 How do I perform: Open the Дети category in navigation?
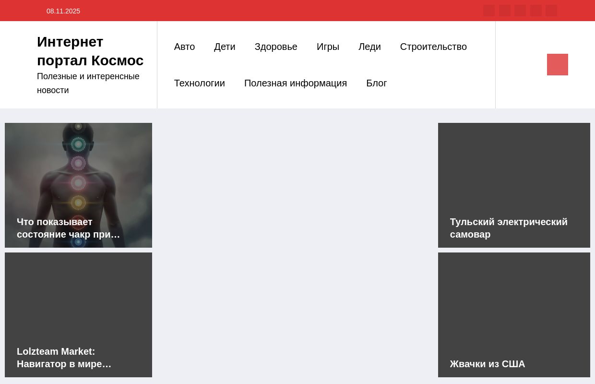(225, 47)
